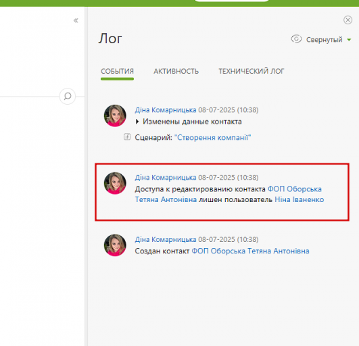Click timestamp of the Создан контакт entry
Screen dimensions: 359x346
tap(229, 240)
